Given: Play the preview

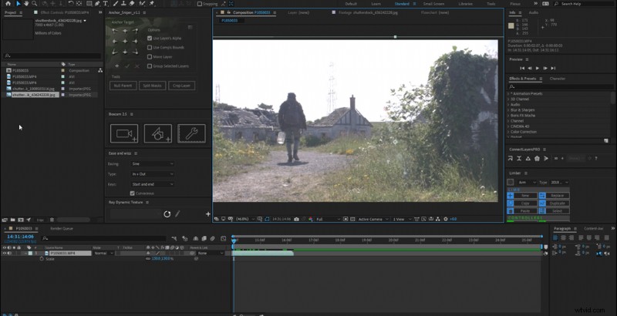Looking at the screenshot, I should 538,69.
